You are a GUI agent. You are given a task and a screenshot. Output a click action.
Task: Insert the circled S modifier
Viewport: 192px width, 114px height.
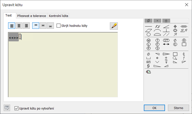(157, 48)
